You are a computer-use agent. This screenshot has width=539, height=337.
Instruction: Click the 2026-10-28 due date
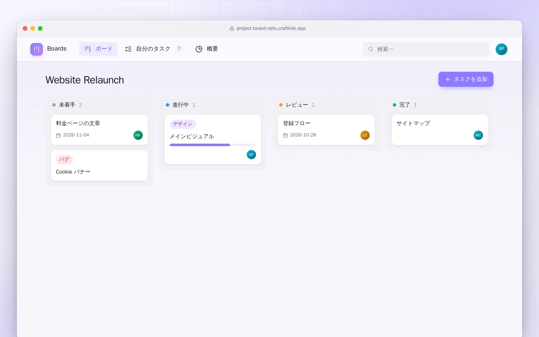click(303, 135)
